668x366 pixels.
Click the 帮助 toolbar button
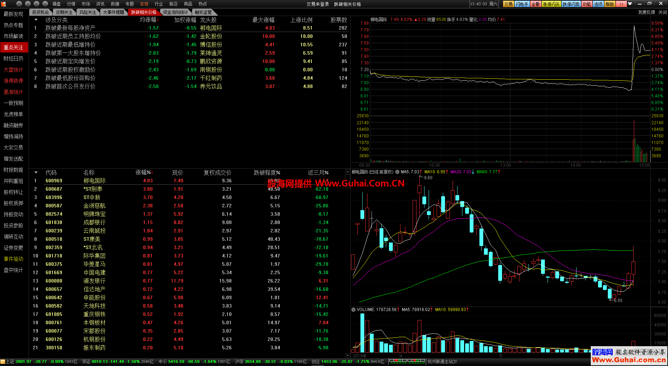tap(610, 4)
